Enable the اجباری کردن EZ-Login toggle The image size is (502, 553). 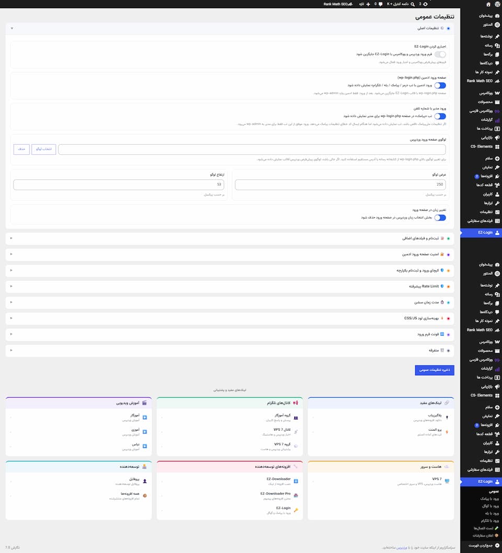tap(440, 54)
